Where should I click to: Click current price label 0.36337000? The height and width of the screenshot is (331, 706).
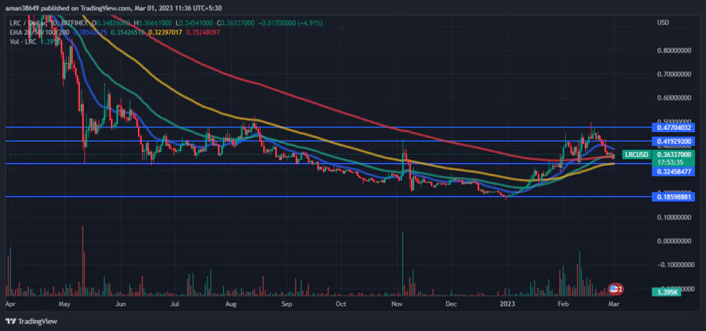674,155
